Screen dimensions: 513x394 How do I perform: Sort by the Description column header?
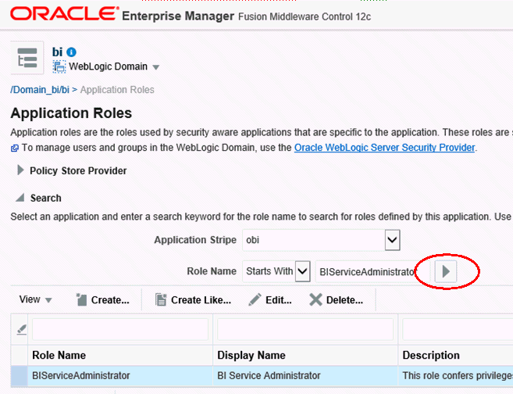tap(455, 356)
